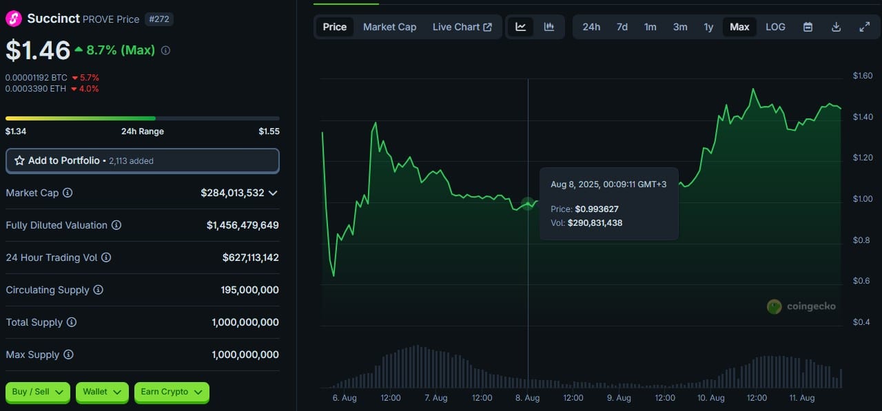Open the Wallet dropdown

[x=102, y=392]
